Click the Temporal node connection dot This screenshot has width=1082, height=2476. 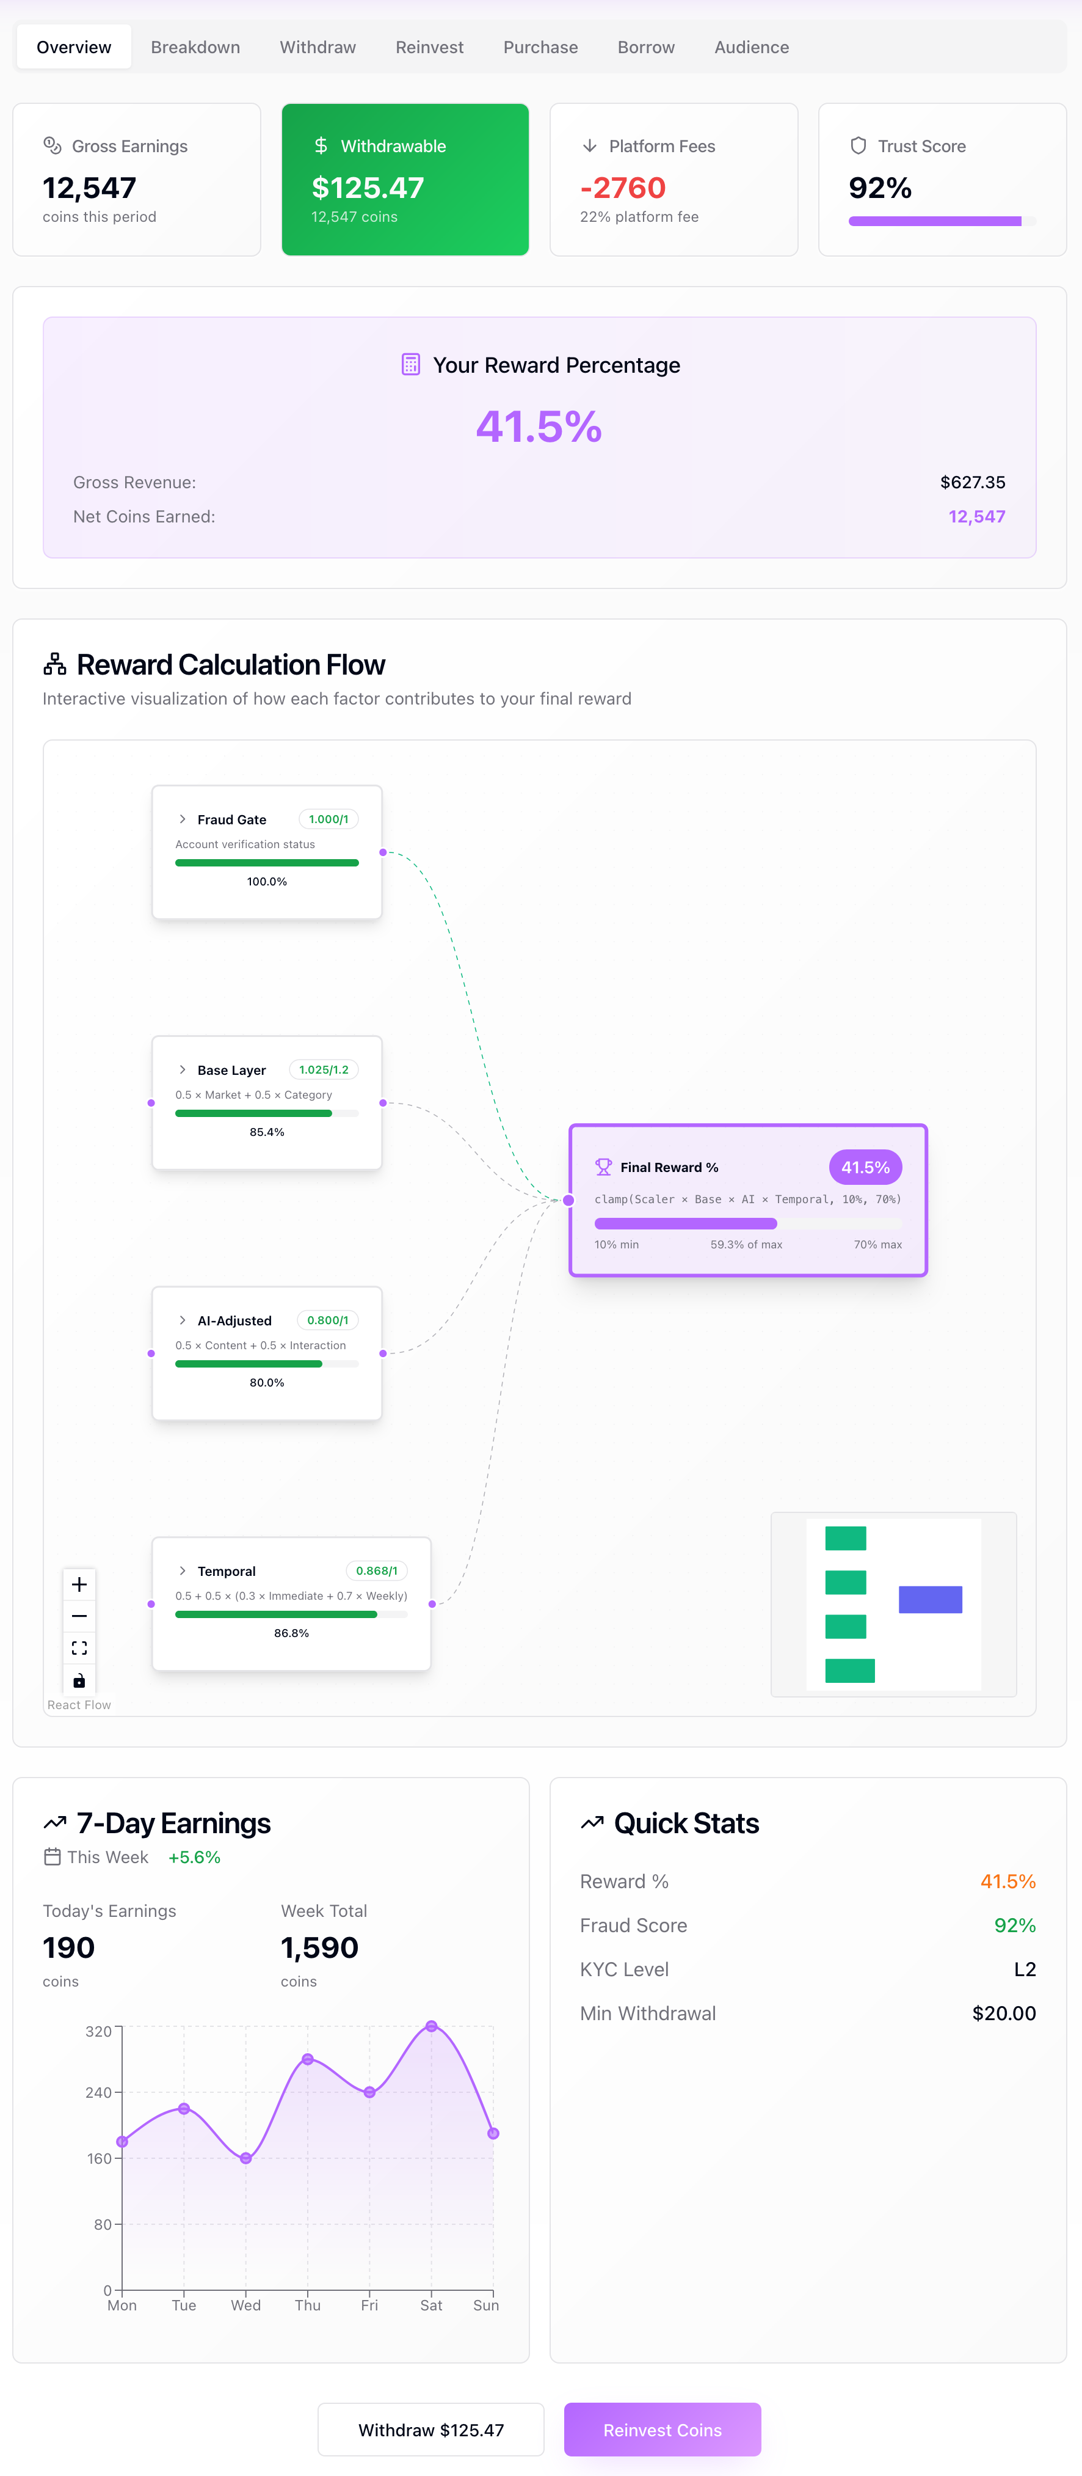click(432, 1603)
